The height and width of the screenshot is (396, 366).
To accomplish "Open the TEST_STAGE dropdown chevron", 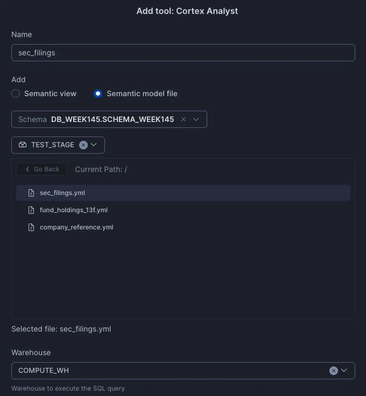I will tap(94, 145).
